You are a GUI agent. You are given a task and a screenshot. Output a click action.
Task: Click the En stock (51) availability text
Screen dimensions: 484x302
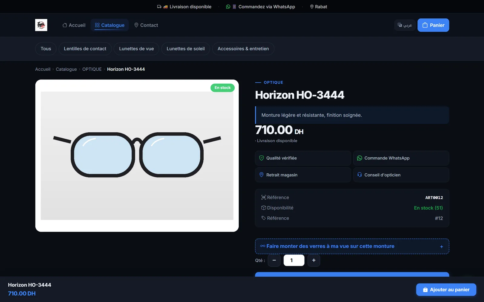[x=428, y=208]
